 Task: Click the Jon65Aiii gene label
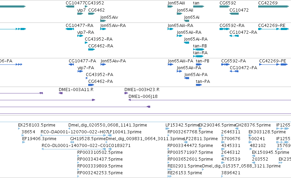(176, 3)
